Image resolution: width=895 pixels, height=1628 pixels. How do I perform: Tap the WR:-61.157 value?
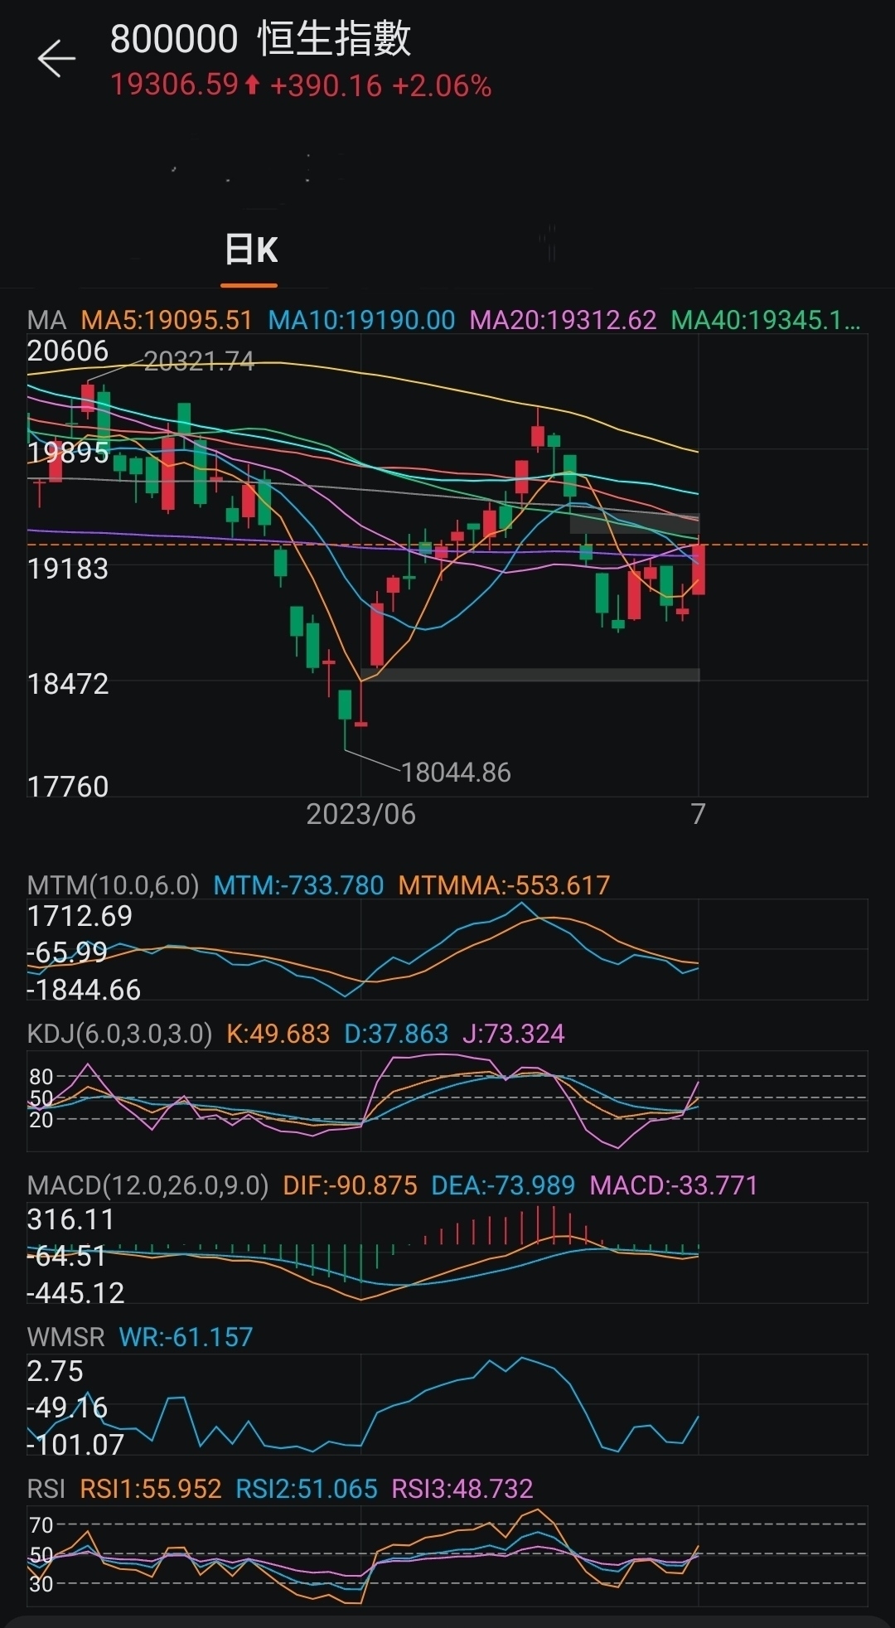point(186,1337)
